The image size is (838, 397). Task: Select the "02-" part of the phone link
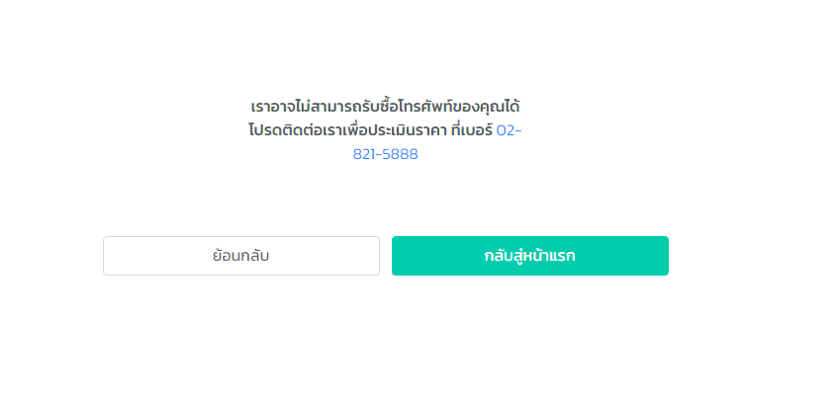(x=509, y=130)
